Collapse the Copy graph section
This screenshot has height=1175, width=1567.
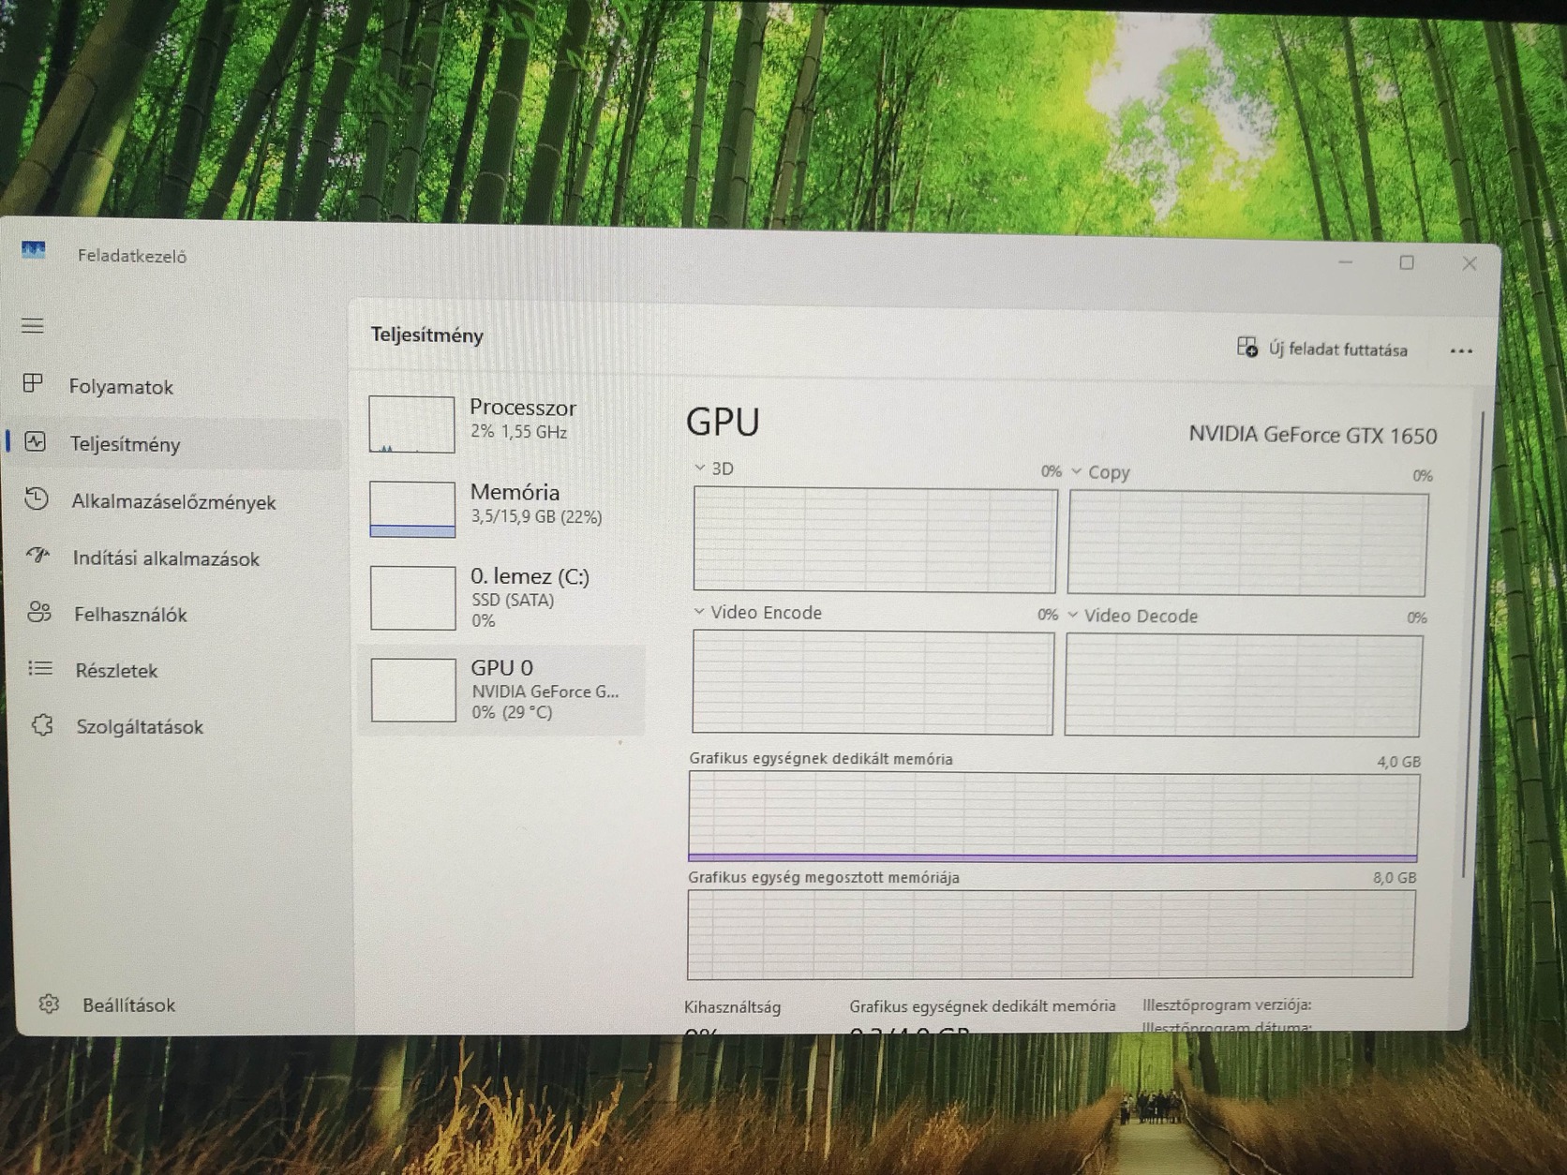tap(1076, 471)
